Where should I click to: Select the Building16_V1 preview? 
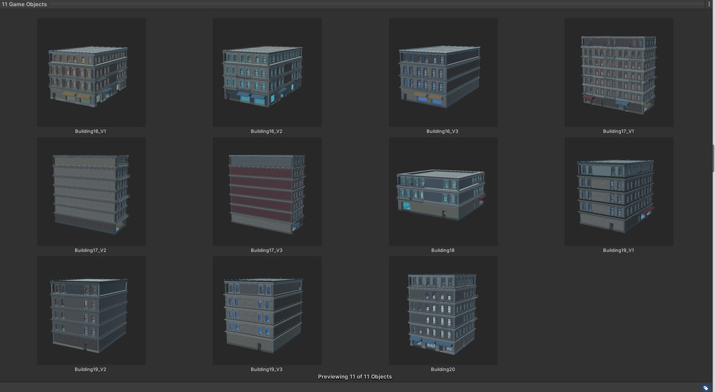tap(91, 71)
